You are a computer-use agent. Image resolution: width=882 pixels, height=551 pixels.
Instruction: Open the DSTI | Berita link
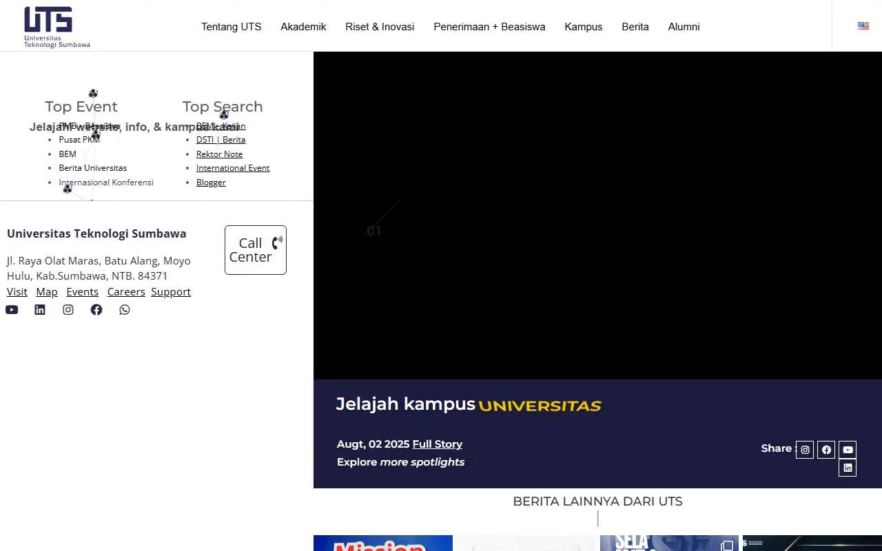(220, 140)
